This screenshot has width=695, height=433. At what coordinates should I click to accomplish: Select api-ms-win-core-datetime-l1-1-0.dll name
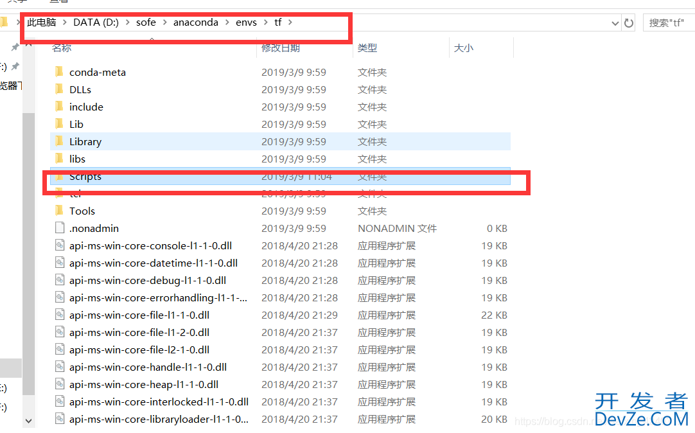coord(154,263)
